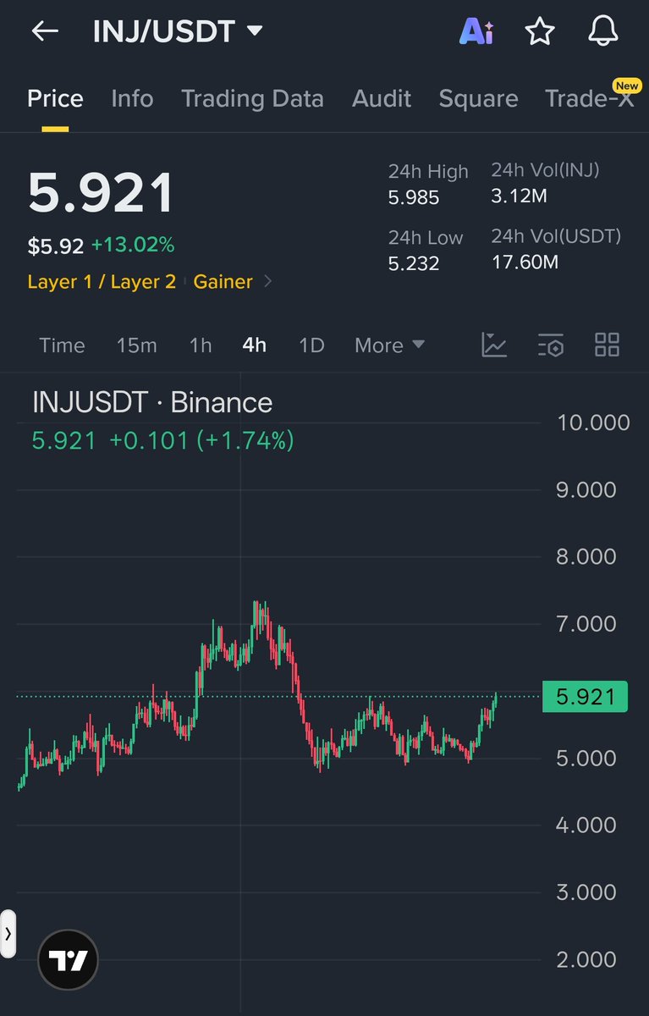Open chart settings icon
The height and width of the screenshot is (1016, 649).
click(551, 345)
